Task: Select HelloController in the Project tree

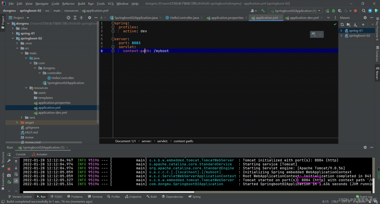Action: coord(63,78)
